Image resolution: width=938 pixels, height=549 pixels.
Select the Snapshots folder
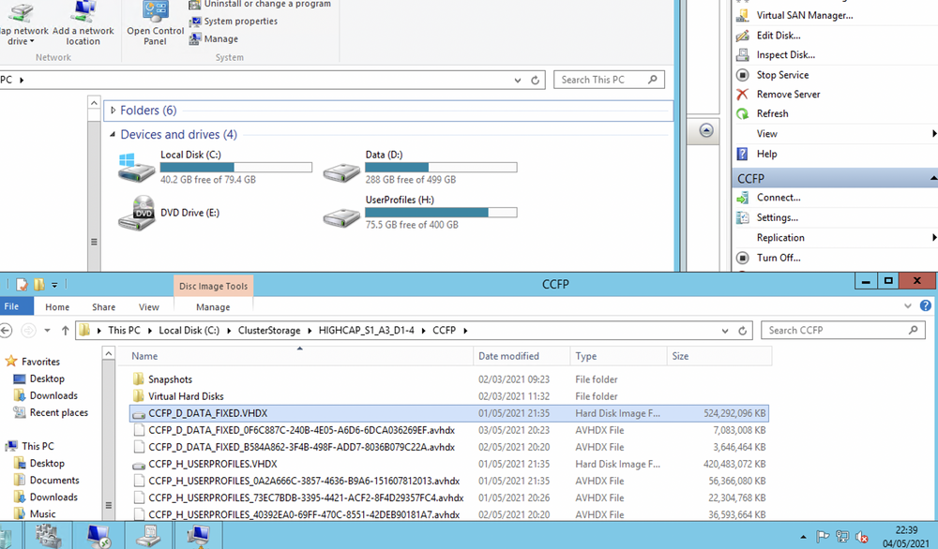[170, 379]
